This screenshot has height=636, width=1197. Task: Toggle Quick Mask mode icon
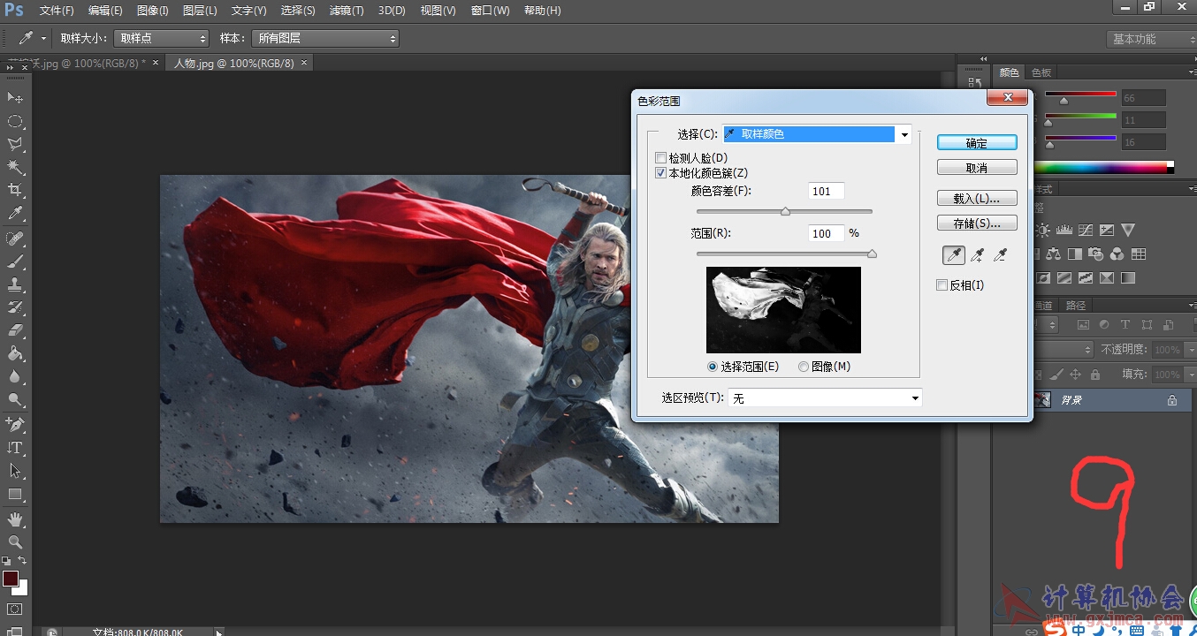coord(15,609)
